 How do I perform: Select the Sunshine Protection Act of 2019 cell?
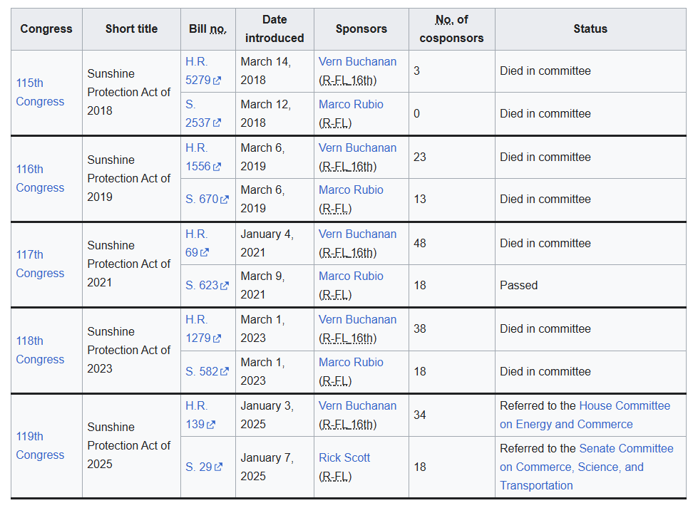(131, 178)
